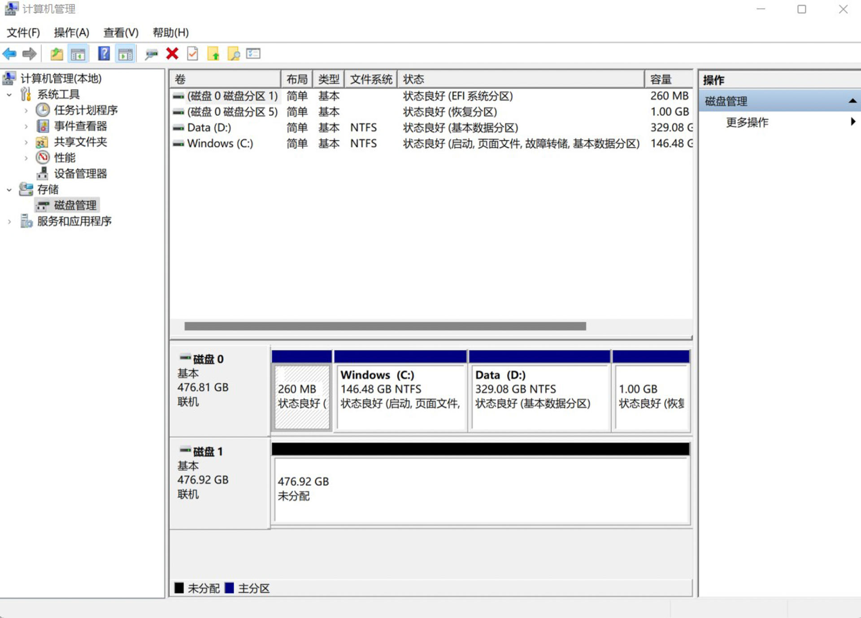Click the folder with magnifier icon
Screen dimensions: 861x618
(x=234, y=54)
